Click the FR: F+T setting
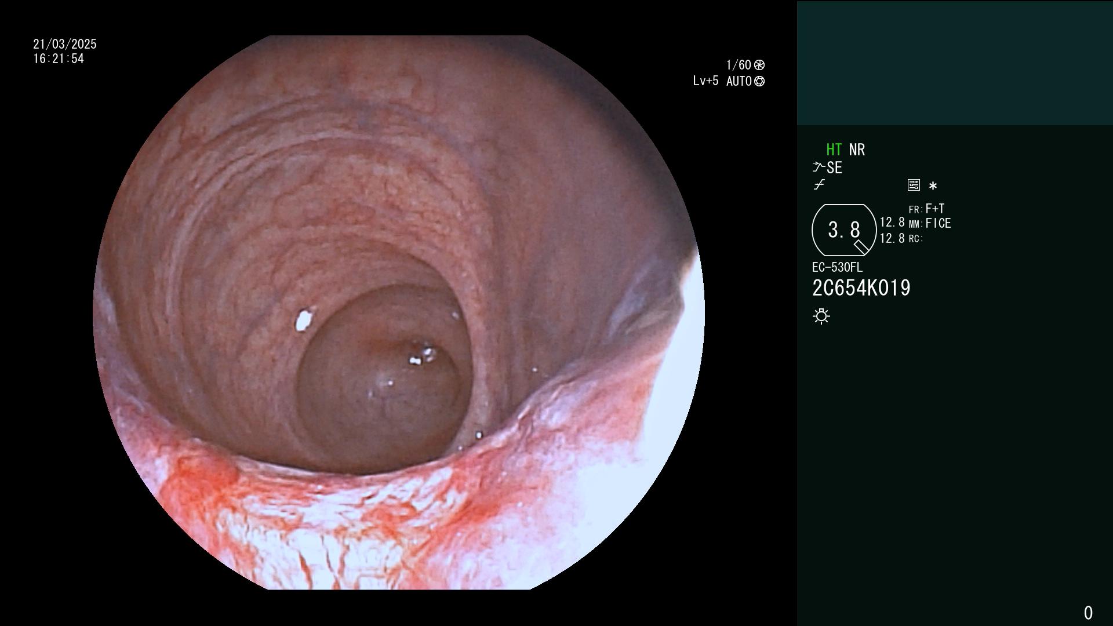 [926, 209]
